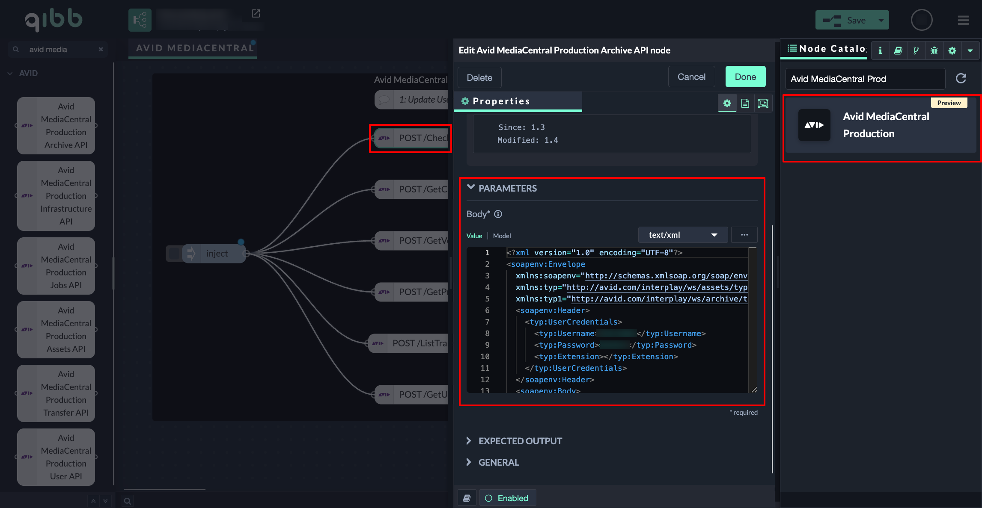Select the AVID MEDIACENTRAL flow tab
The image size is (982, 508).
[x=194, y=48]
